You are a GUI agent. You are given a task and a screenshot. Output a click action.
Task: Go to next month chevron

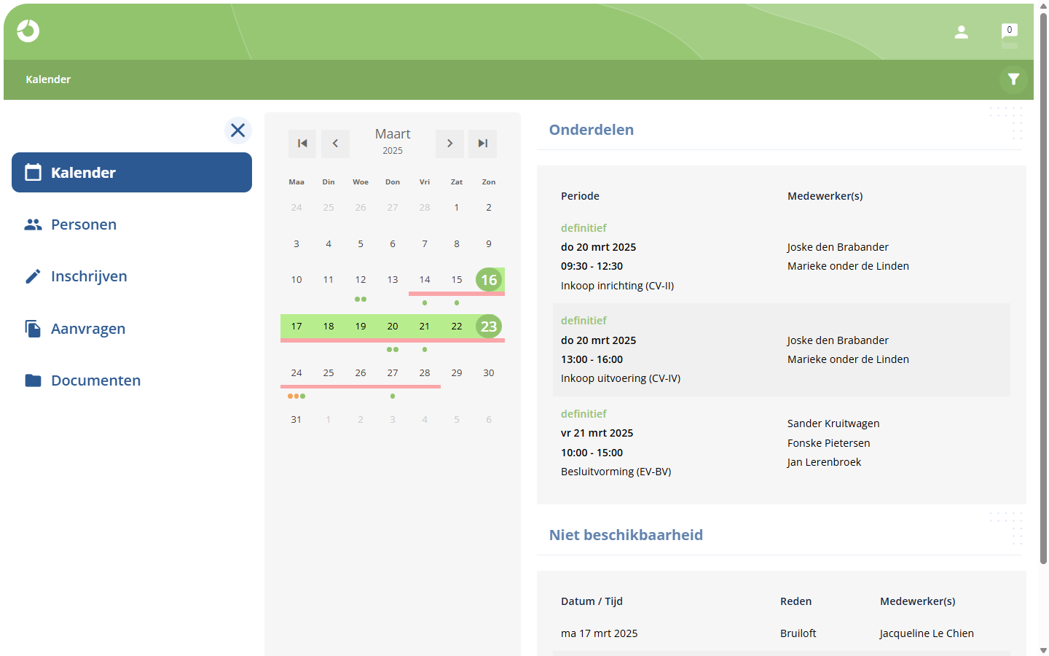click(x=450, y=144)
